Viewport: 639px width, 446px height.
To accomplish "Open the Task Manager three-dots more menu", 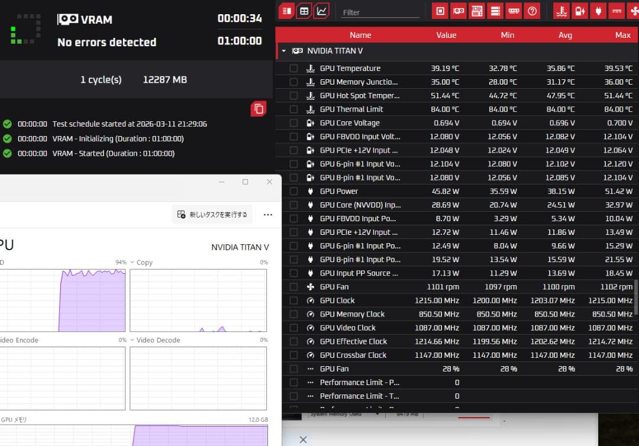I will click(x=268, y=215).
